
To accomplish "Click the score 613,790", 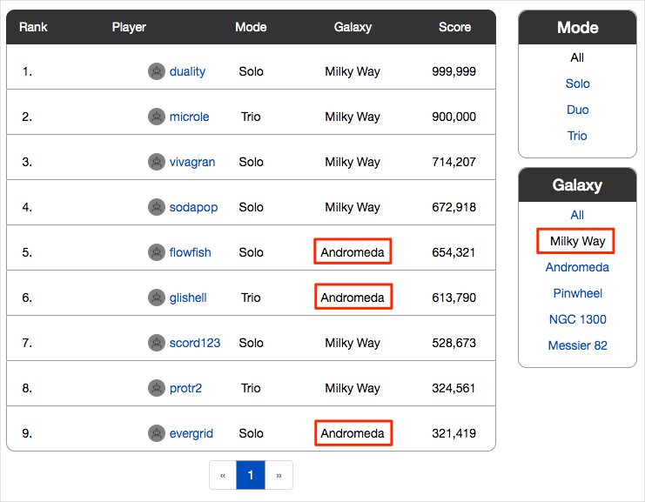I will (454, 298).
